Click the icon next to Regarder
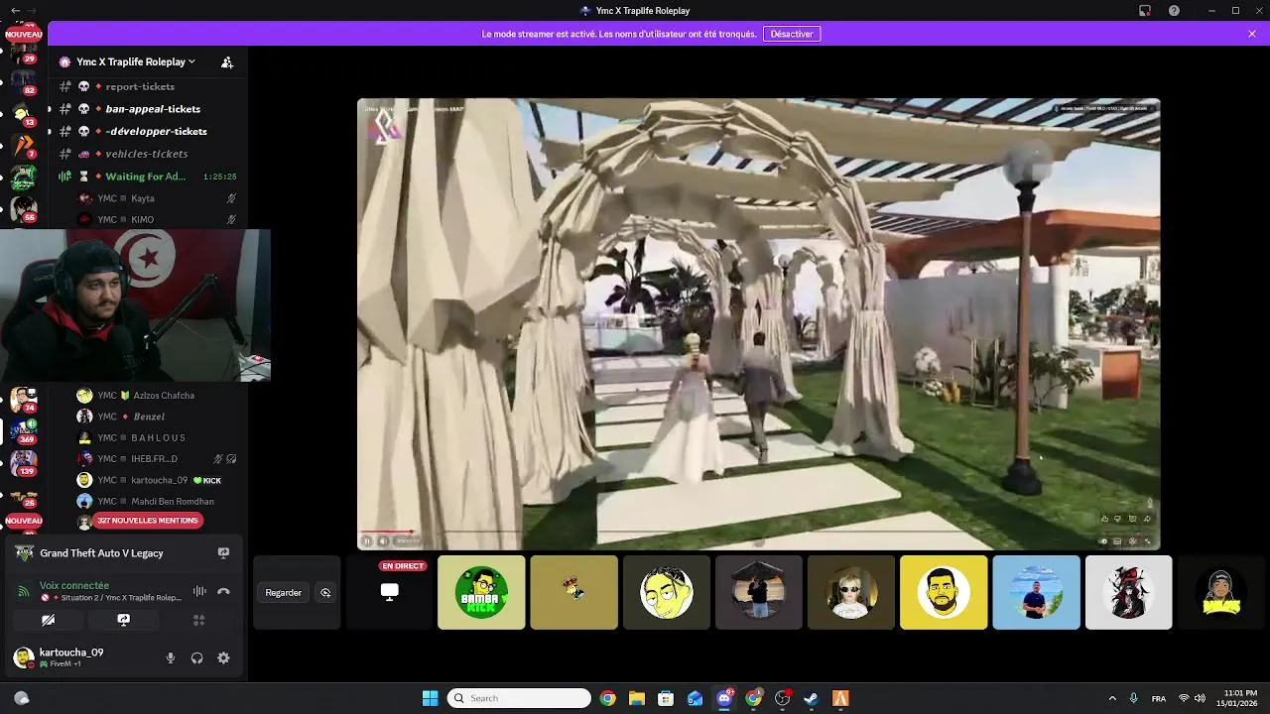Viewport: 1270px width, 714px height. pos(325,593)
